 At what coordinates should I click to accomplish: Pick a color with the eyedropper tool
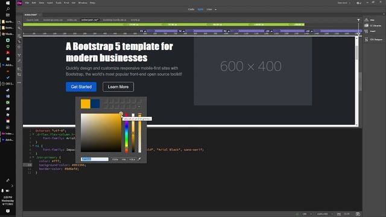click(x=139, y=159)
